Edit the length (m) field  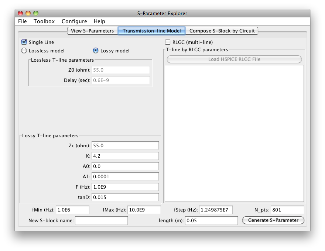[211, 221]
